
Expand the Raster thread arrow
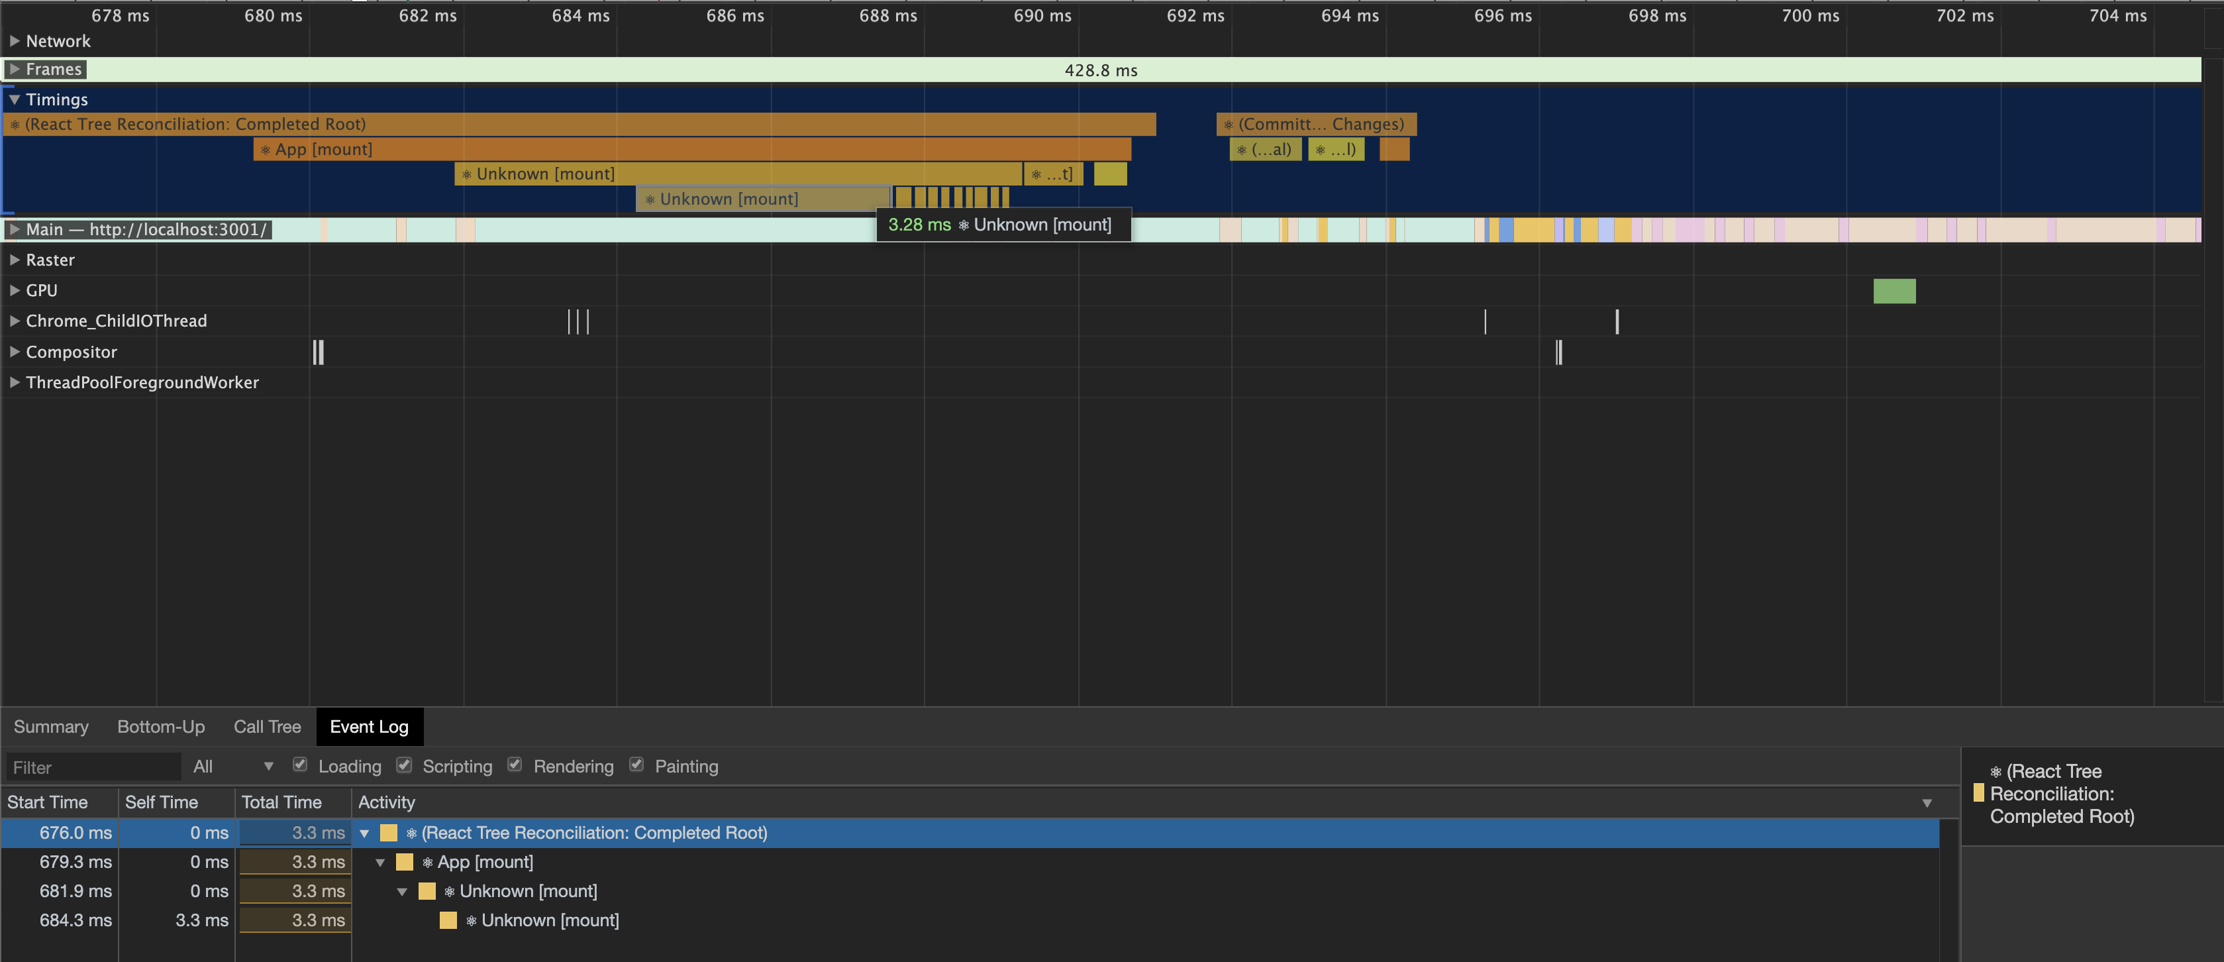click(15, 259)
